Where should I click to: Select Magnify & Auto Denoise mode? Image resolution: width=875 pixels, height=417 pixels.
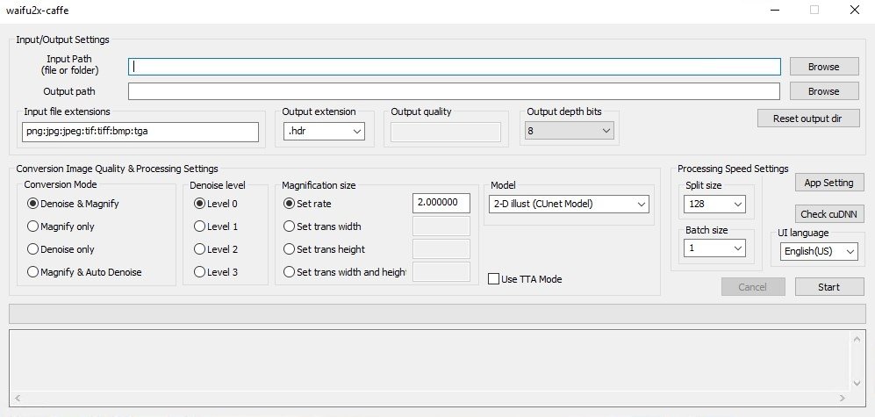click(x=84, y=272)
